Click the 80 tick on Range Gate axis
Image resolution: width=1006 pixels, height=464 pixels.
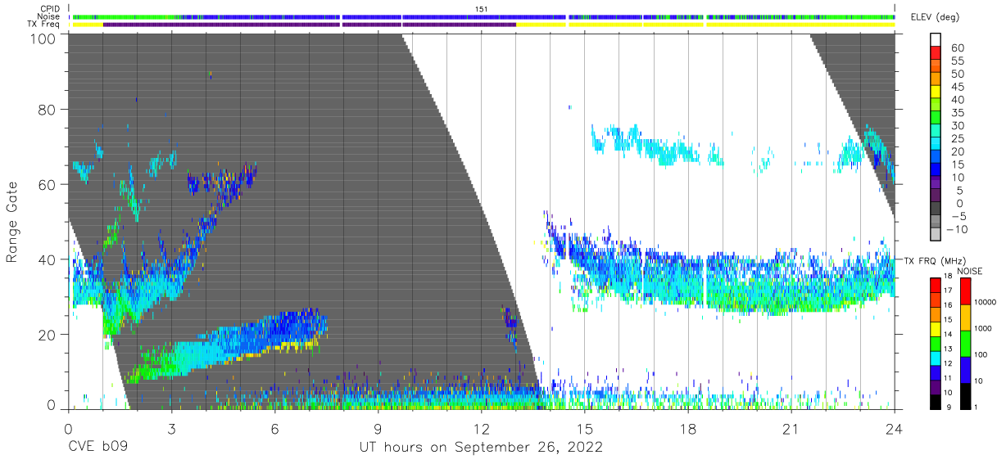(48, 110)
